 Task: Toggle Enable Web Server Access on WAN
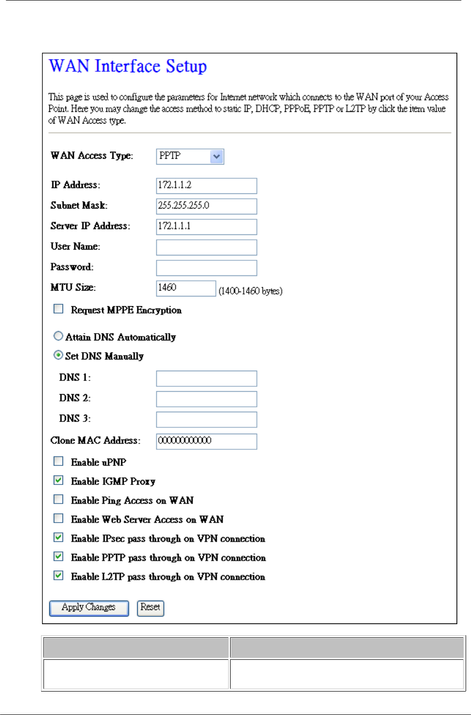pyautogui.click(x=59, y=518)
